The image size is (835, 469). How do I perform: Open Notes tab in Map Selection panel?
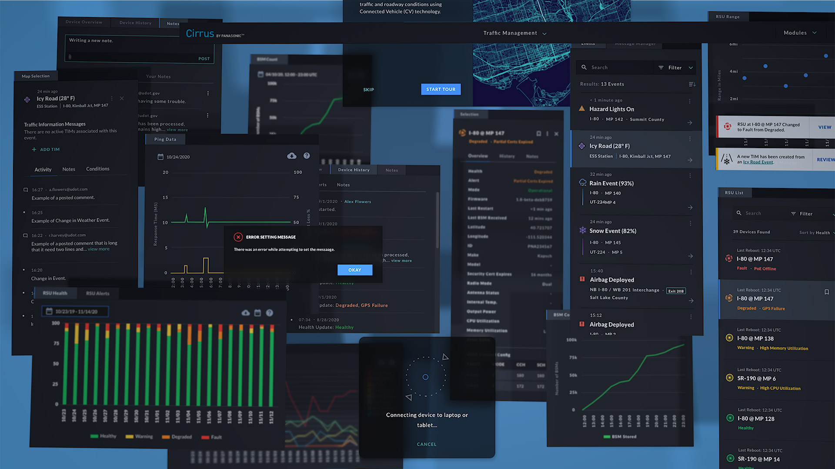69,169
